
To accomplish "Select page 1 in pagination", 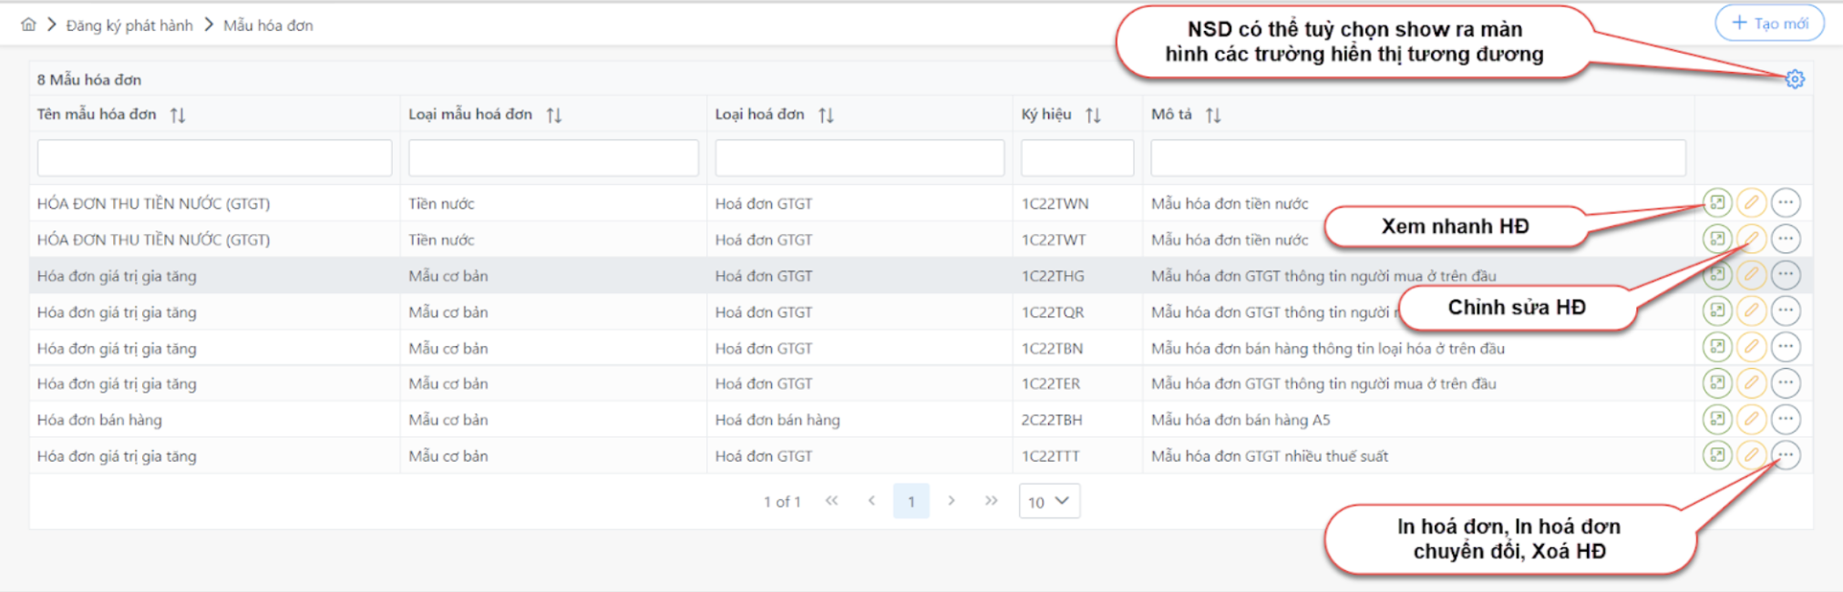I will tap(911, 501).
